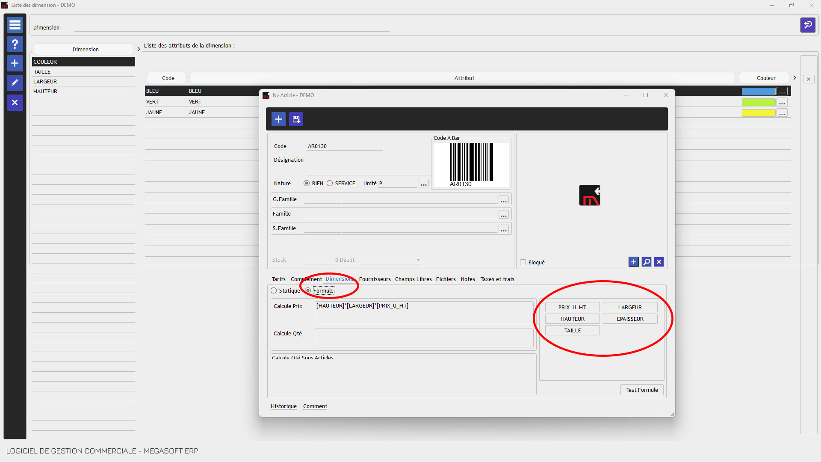Viewport: 821px width, 462px height.
Task: Insert PRIX_U_HT variable button
Action: pyautogui.click(x=572, y=307)
